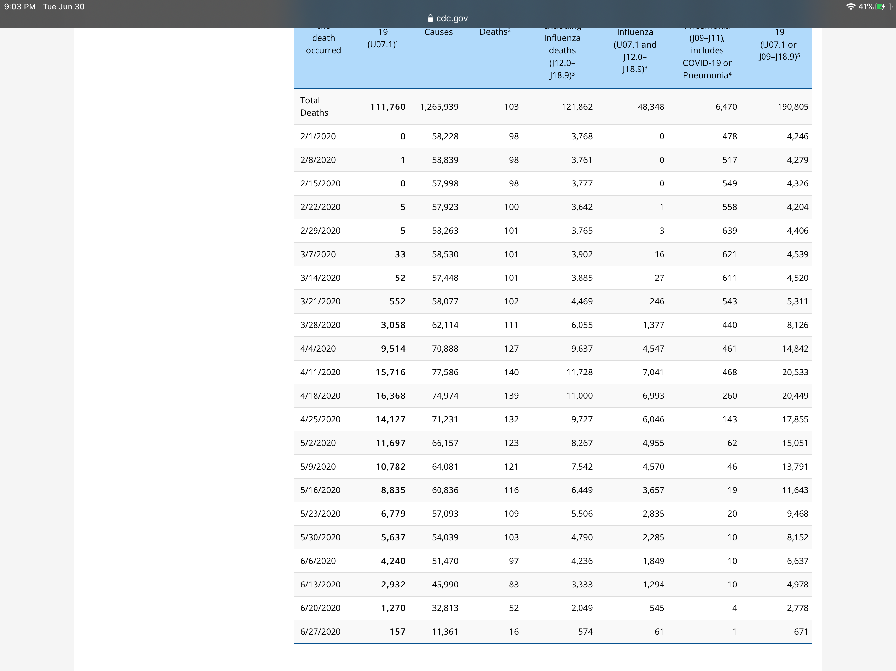Select the 6/6/2020 date cell
This screenshot has width=896, height=671.
(x=318, y=561)
